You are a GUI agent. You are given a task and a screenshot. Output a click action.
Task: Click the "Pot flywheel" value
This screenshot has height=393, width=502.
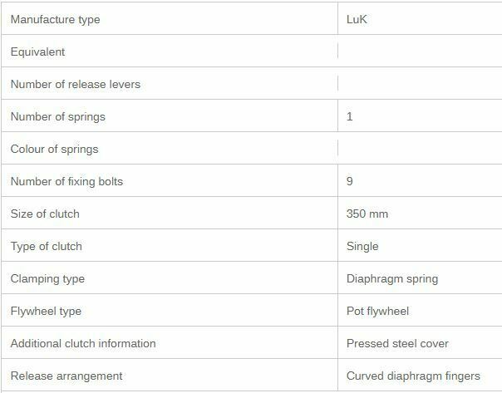[377, 311]
